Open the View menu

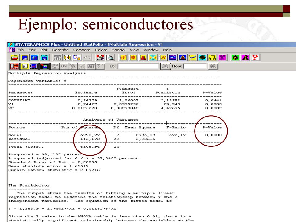coord(134,50)
